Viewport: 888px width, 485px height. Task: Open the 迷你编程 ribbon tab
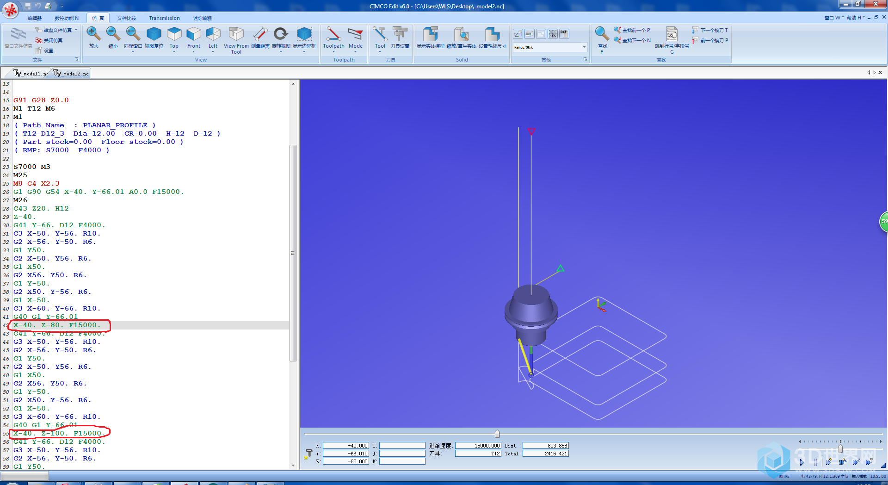(x=203, y=18)
